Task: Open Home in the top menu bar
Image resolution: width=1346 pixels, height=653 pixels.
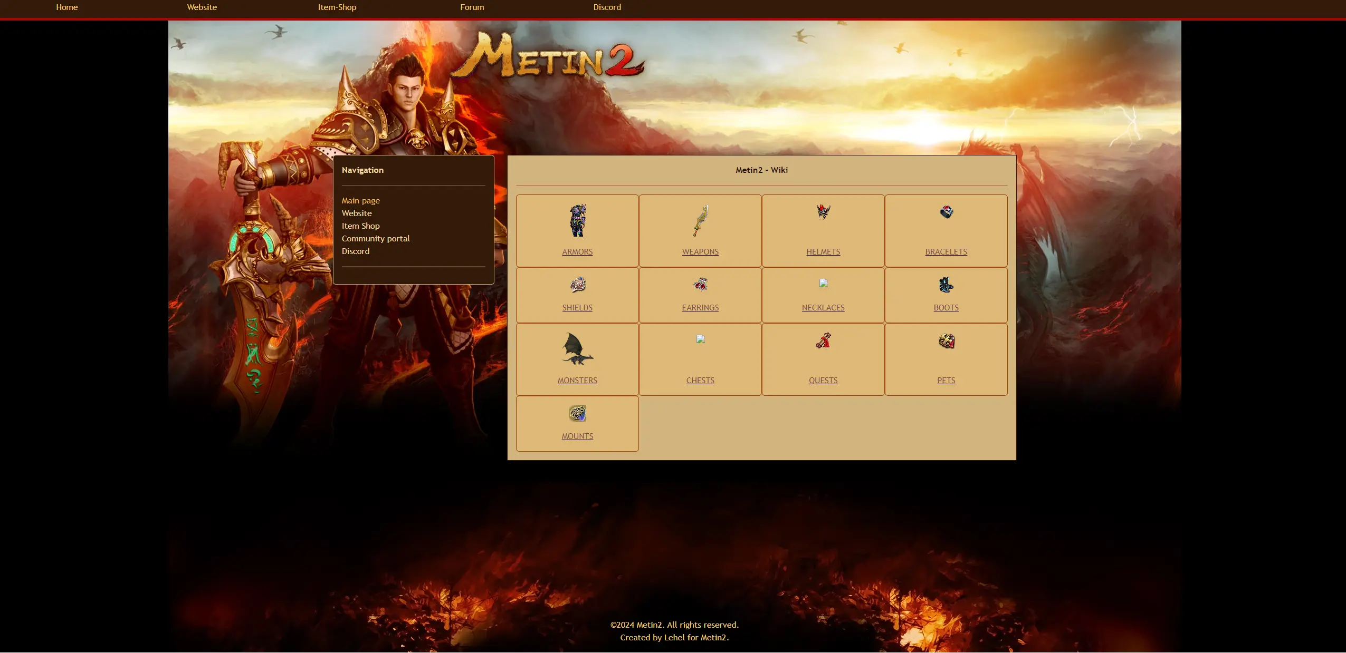Action: coord(67,7)
